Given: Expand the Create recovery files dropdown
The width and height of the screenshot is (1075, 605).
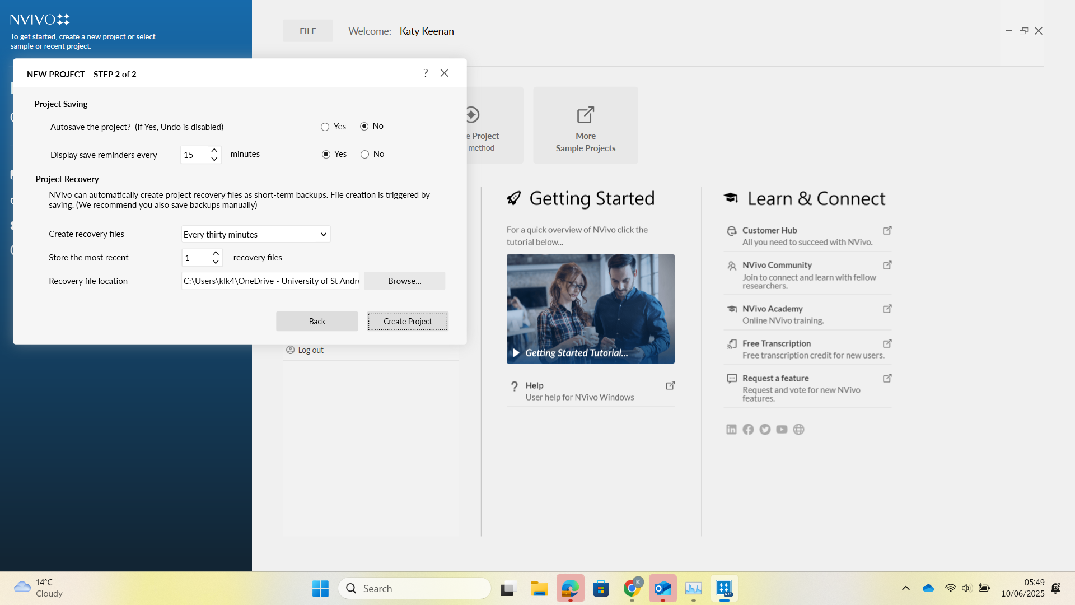Looking at the screenshot, I should pos(323,234).
